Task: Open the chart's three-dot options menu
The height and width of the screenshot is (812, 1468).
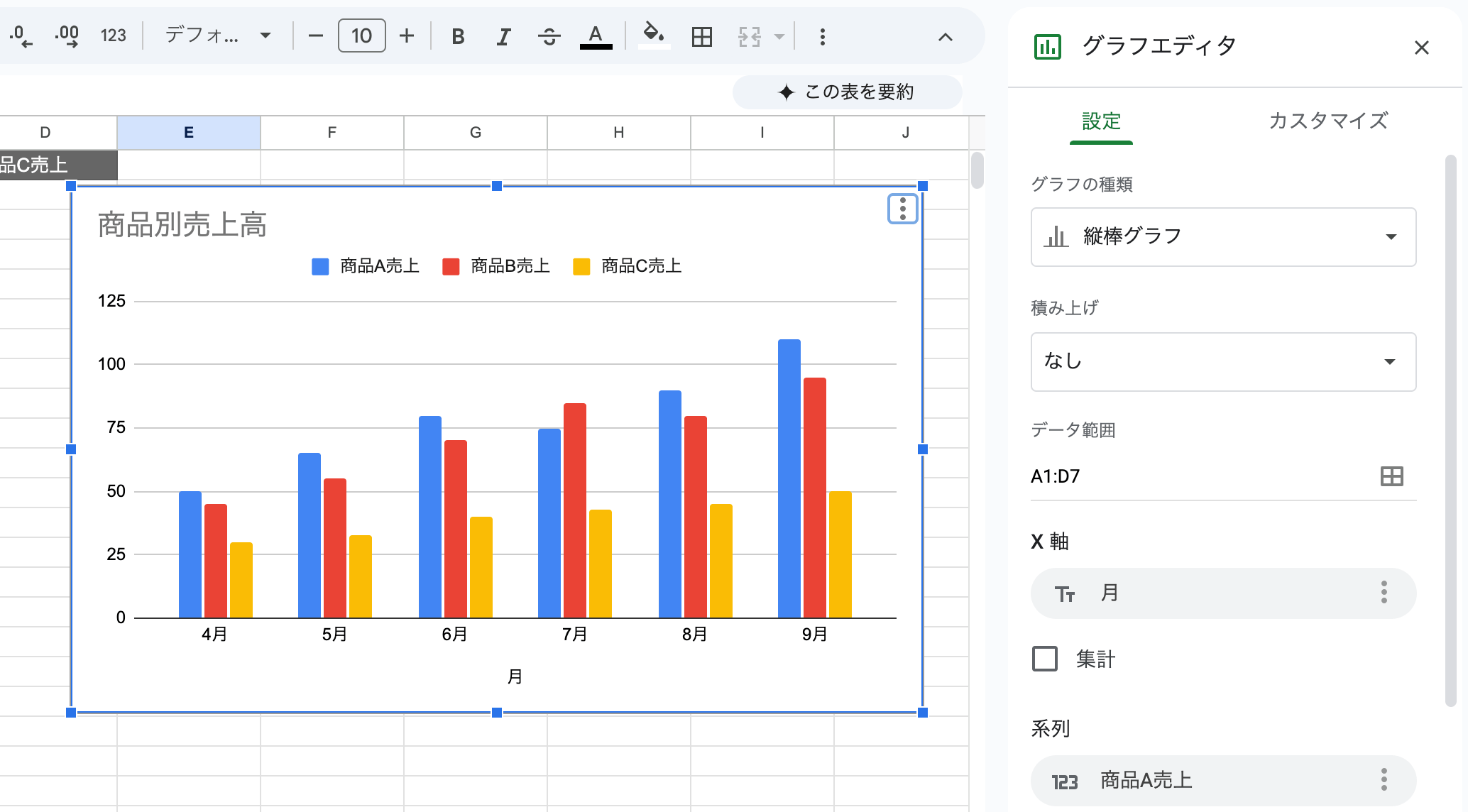Action: tap(902, 209)
